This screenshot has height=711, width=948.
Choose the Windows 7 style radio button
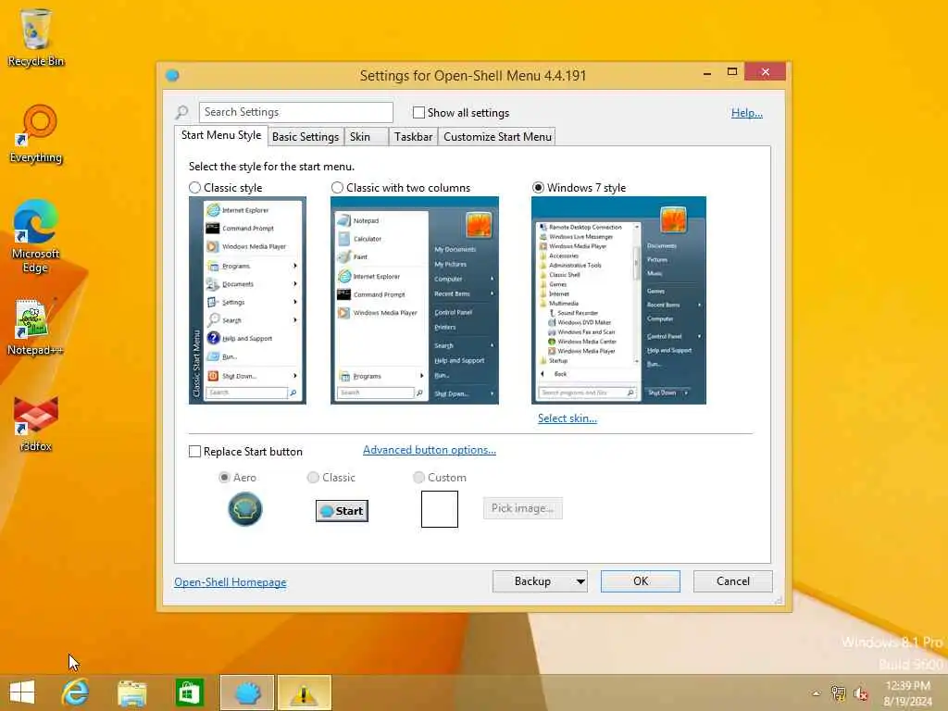[x=538, y=188]
